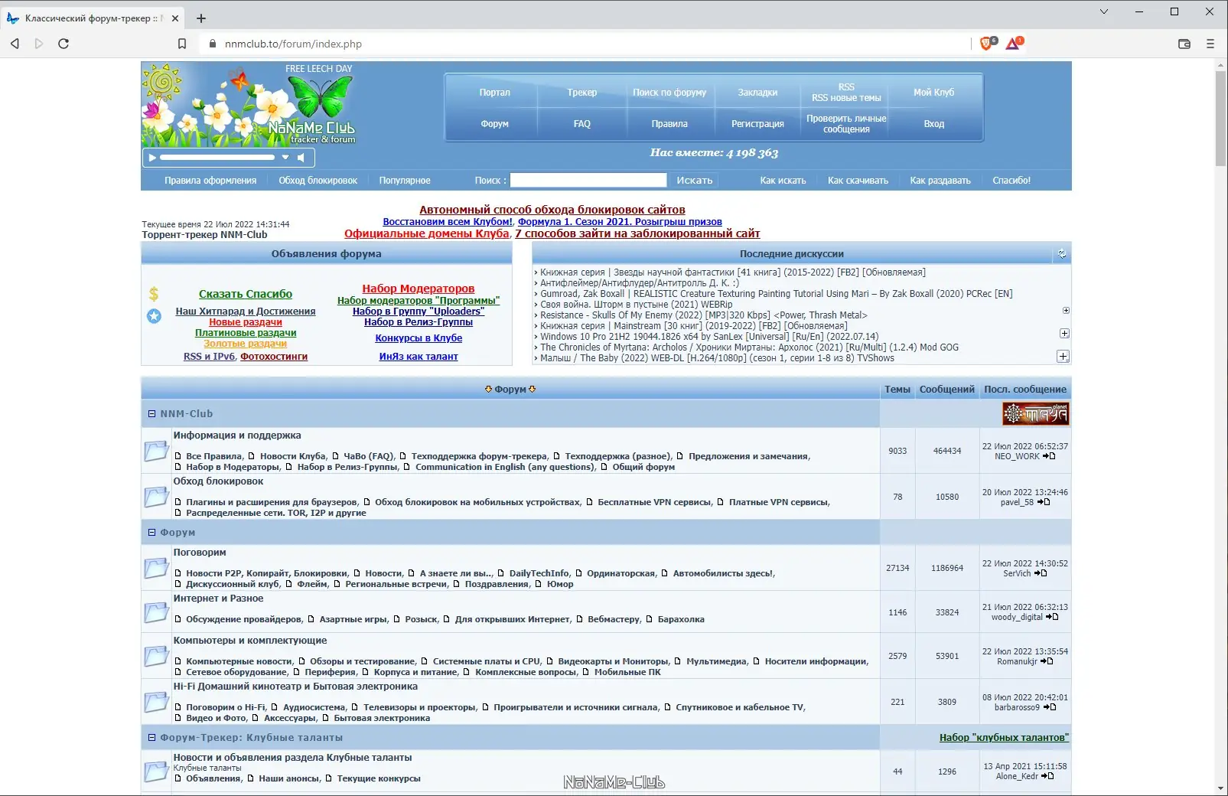Go to last post by woody_digital
Screen dimensions: 1228x796
pos(1052,617)
